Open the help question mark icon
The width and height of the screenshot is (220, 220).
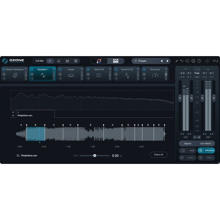click(199, 61)
